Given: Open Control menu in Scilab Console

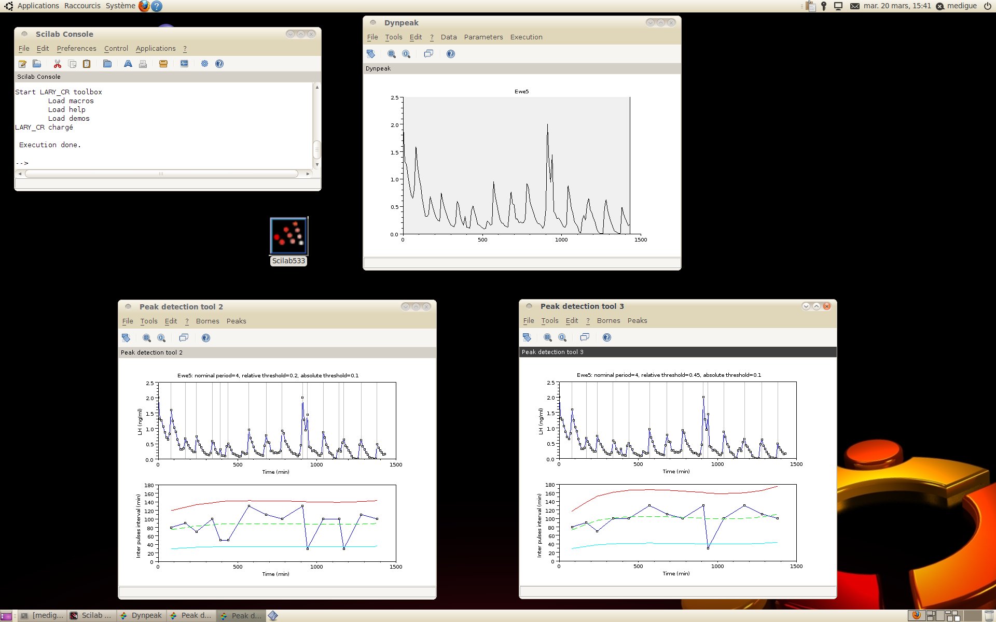Looking at the screenshot, I should click(116, 49).
